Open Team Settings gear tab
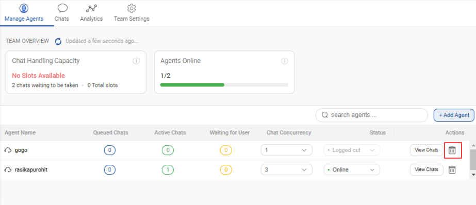The image size is (476, 205). point(132,13)
